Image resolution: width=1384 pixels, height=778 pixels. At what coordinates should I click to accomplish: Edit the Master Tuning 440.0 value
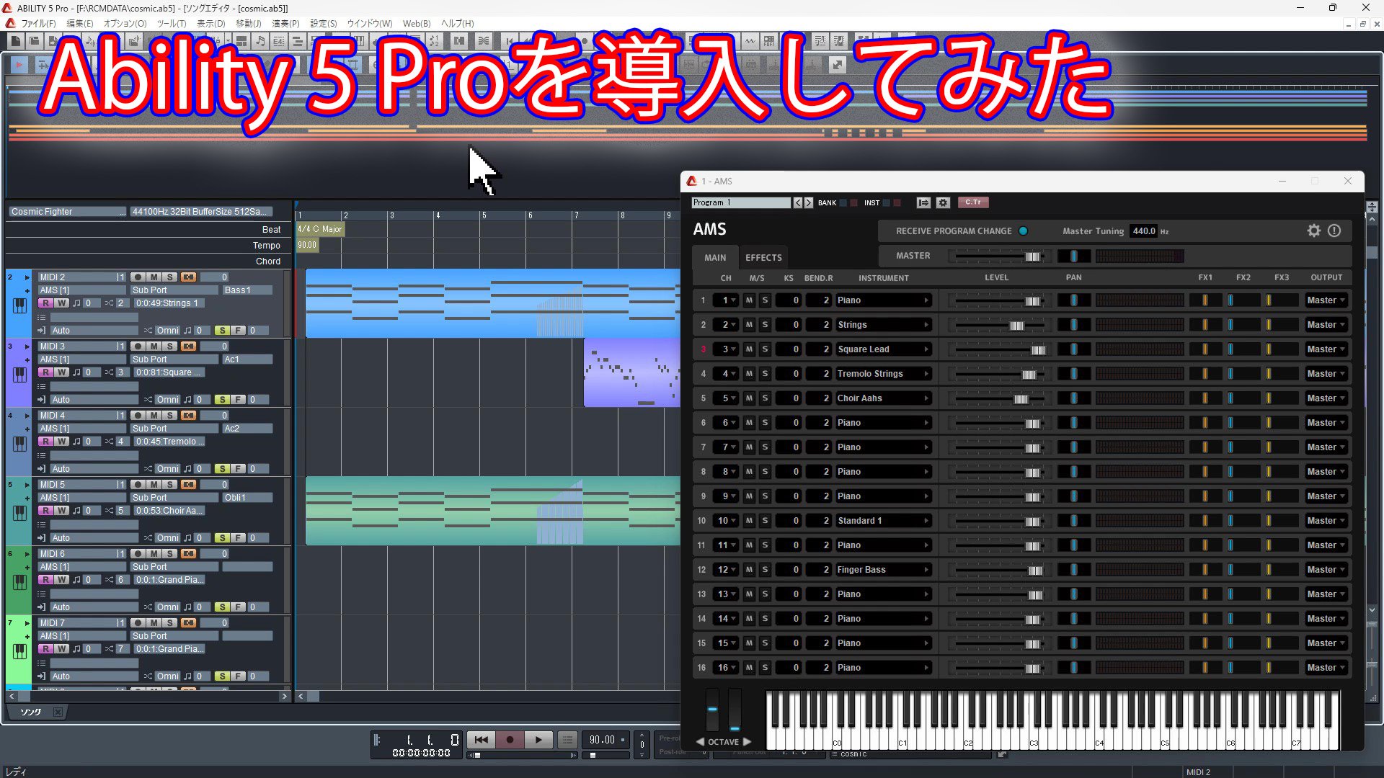pos(1143,231)
